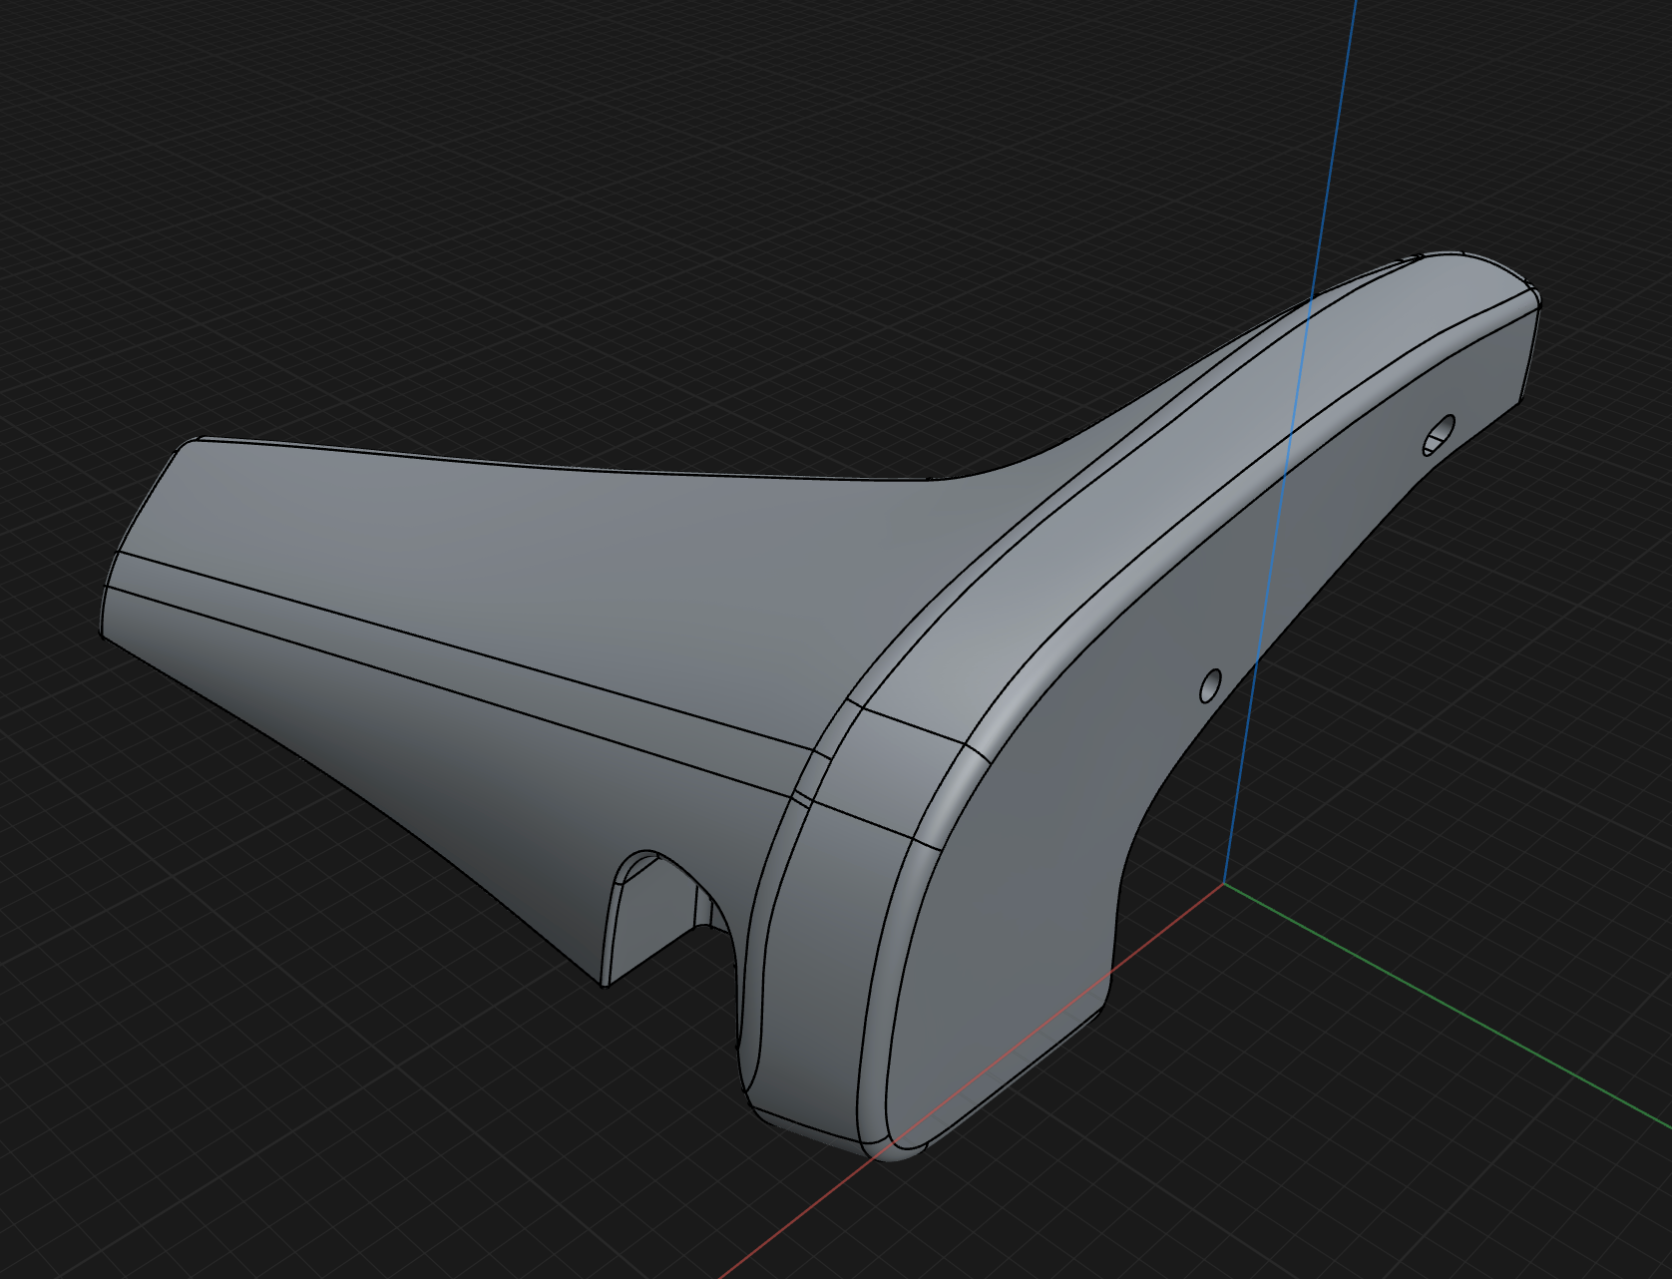Viewport: 1672px width, 1279px height.
Task: Click the origin where the three axes meet
Action: pyautogui.click(x=1224, y=883)
